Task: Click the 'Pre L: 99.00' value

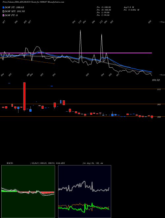Action: 103,13
